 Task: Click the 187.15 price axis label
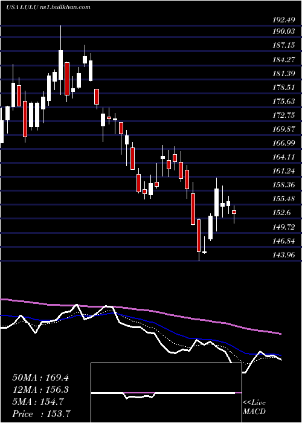[284, 45]
